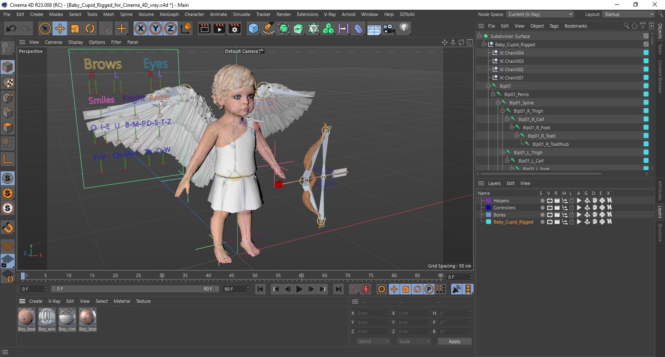Click Render View clapperboard icon
Screen dimensions: 665x357
[204, 29]
